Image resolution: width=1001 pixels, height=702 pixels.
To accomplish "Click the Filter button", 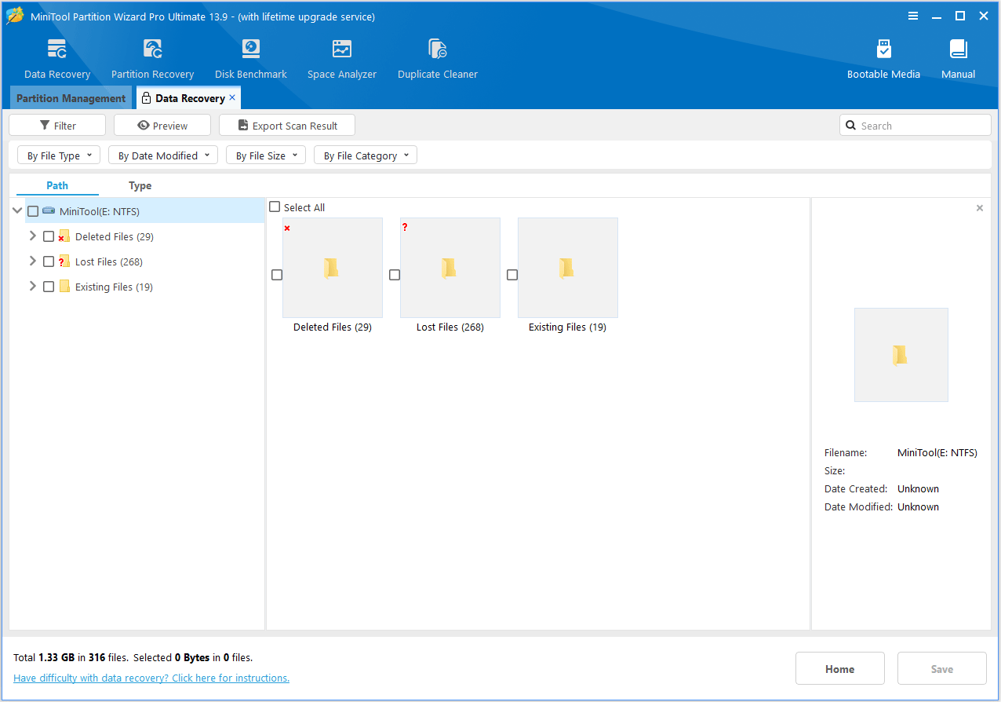I will 57,126.
